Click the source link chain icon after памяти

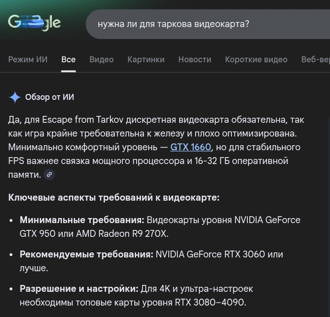coord(49,175)
